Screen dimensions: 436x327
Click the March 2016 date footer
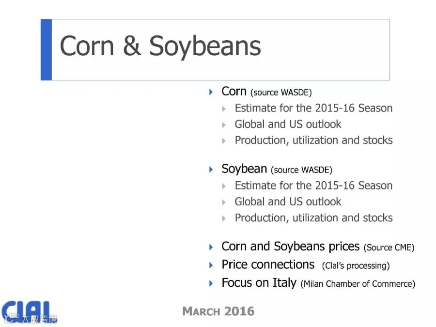click(x=218, y=311)
